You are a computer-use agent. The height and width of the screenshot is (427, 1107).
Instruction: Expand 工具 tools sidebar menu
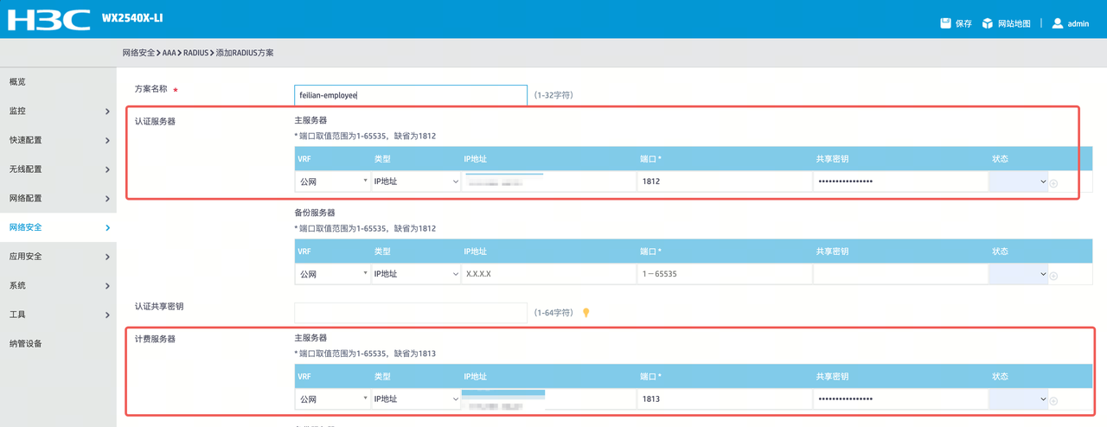[58, 315]
